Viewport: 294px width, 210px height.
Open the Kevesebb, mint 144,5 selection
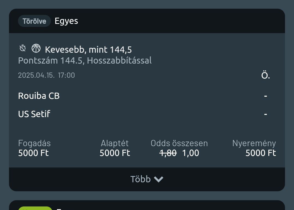(88, 50)
